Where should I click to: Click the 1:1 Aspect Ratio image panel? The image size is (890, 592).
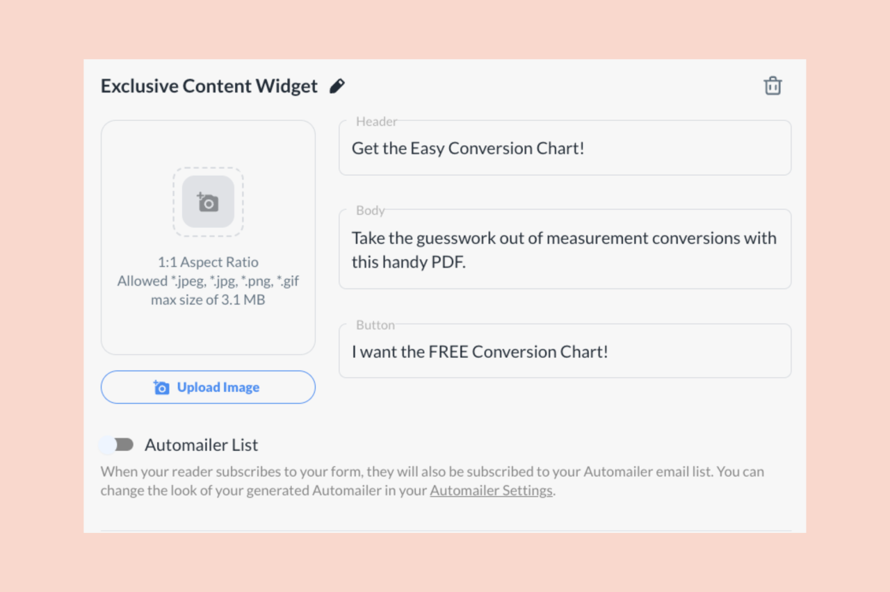(x=208, y=236)
